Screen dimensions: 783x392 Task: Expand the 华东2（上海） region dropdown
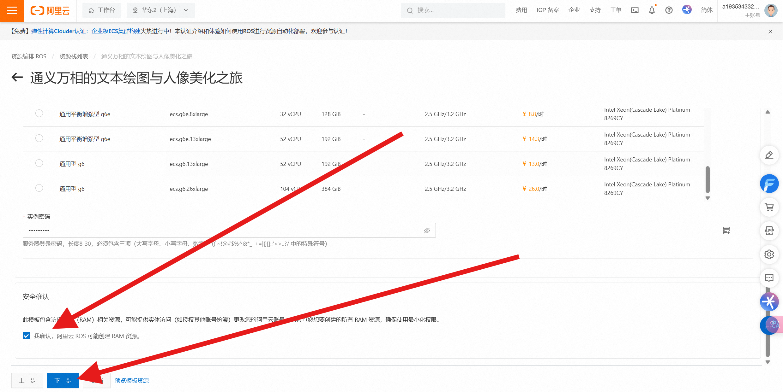pyautogui.click(x=160, y=10)
